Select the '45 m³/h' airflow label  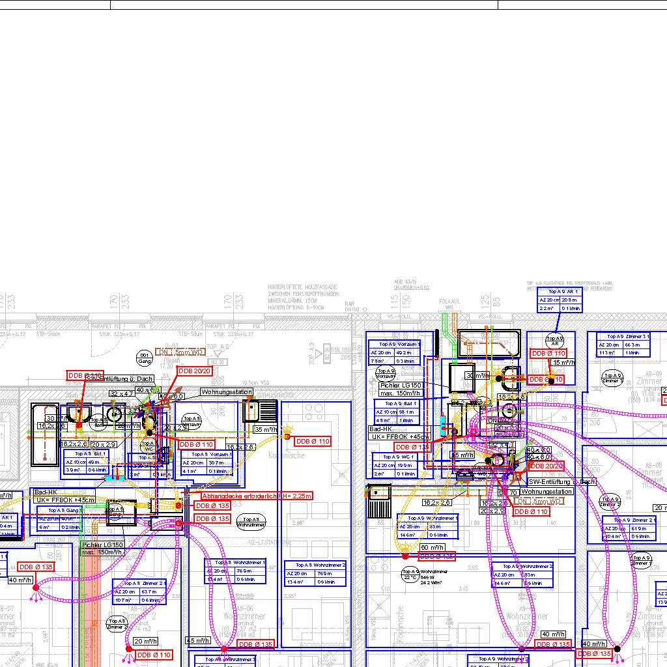point(198,640)
